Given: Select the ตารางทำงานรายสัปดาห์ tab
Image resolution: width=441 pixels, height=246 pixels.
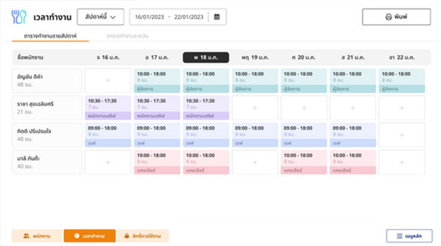Looking at the screenshot, I should tap(49, 36).
